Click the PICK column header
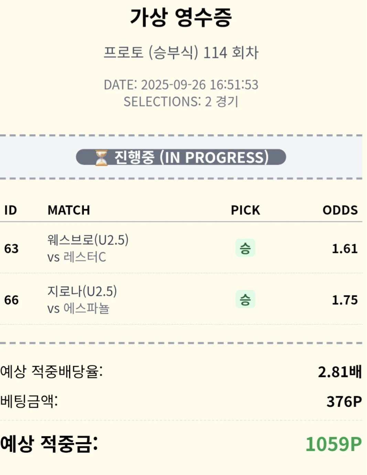367x475 pixels. point(245,210)
